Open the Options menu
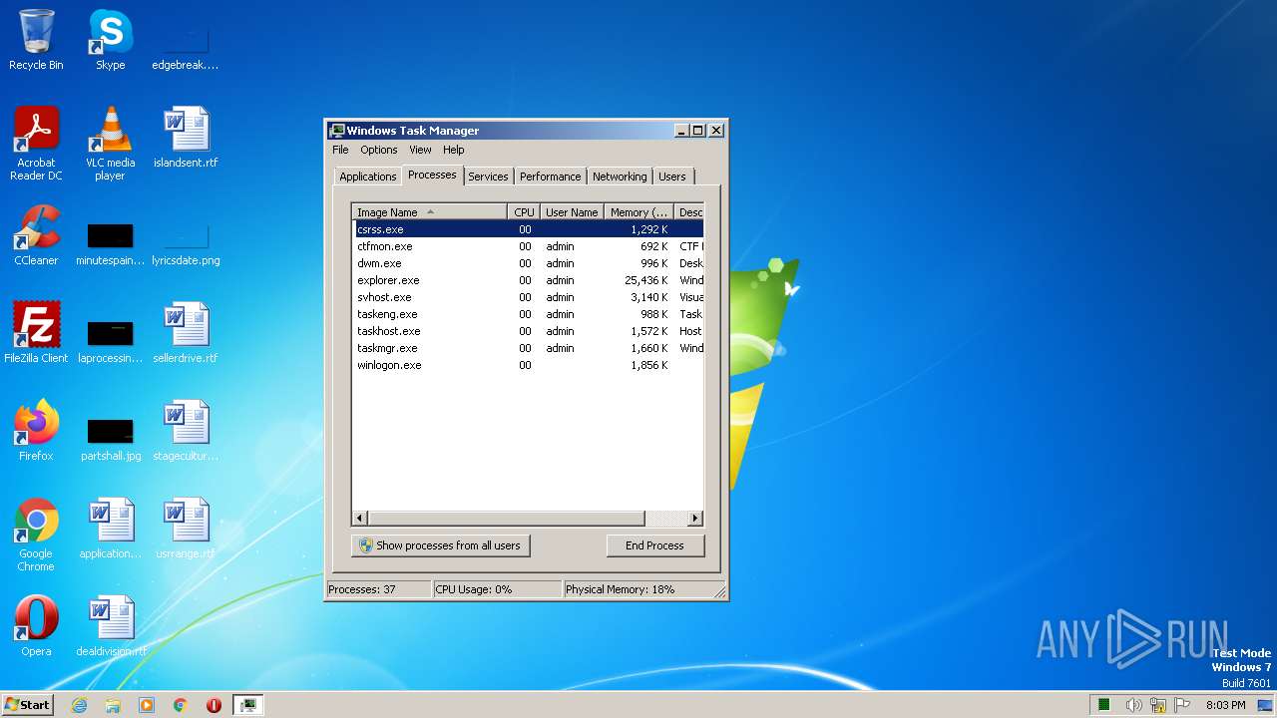Image resolution: width=1277 pixels, height=718 pixels. click(379, 150)
